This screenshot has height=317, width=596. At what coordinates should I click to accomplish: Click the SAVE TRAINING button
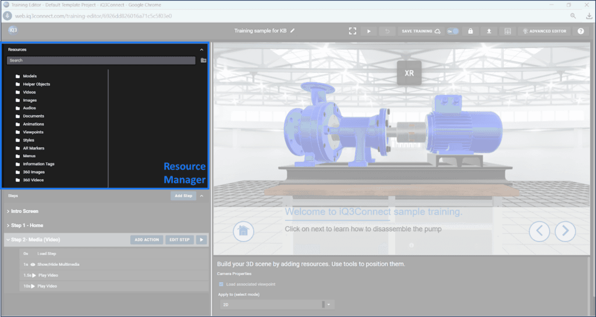coord(420,31)
